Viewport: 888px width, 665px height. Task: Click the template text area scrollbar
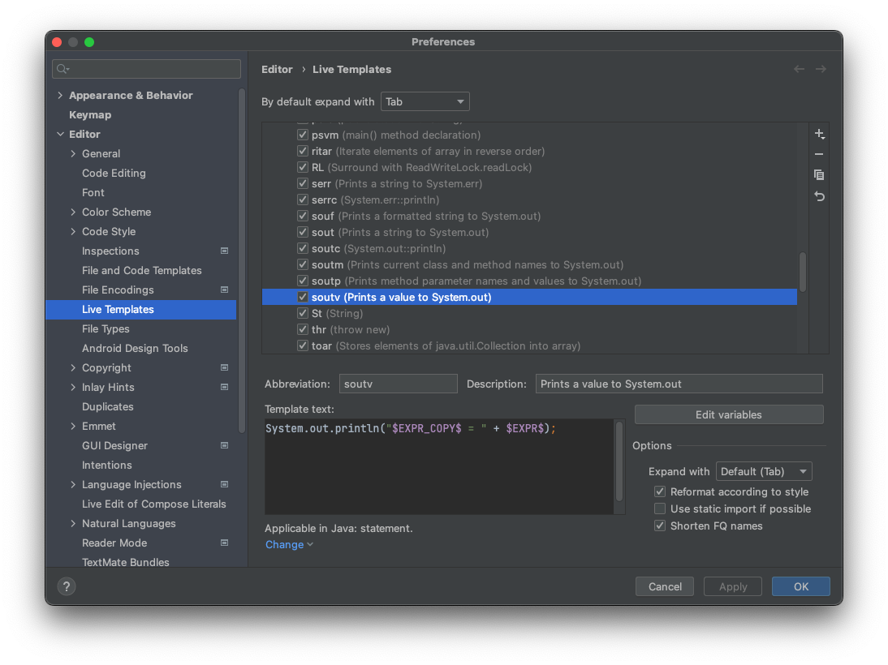tap(619, 460)
